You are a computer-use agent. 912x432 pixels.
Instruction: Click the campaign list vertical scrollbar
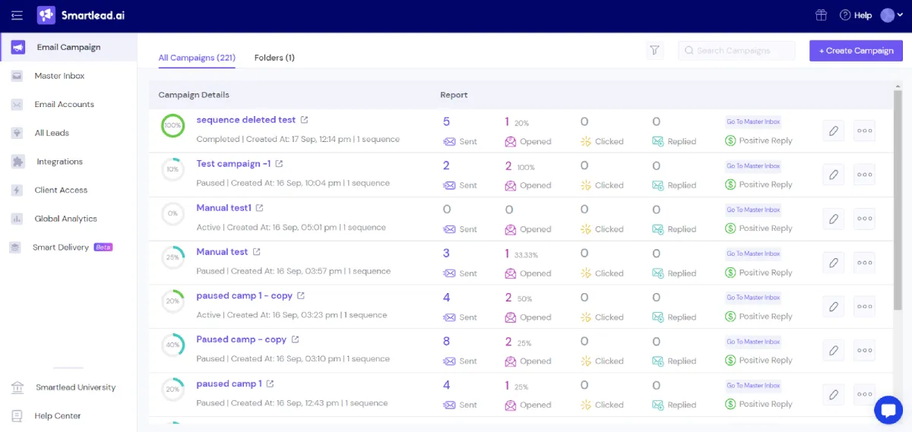pos(898,197)
